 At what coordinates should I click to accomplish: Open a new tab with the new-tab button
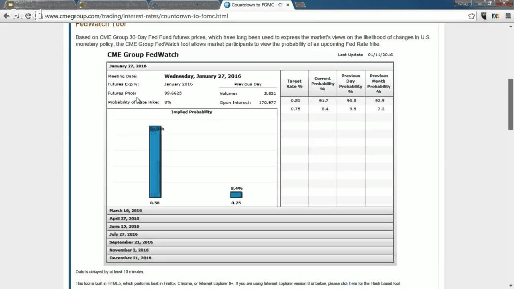(x=300, y=5)
